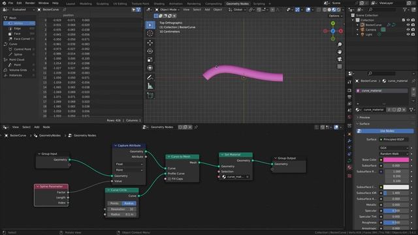Select rendered viewport shading sphere
The image size is (418, 235).
tap(338, 10)
